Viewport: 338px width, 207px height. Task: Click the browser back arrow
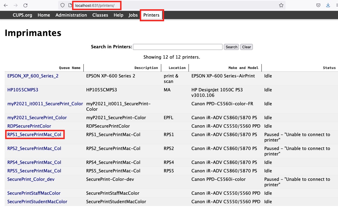pos(6,5)
